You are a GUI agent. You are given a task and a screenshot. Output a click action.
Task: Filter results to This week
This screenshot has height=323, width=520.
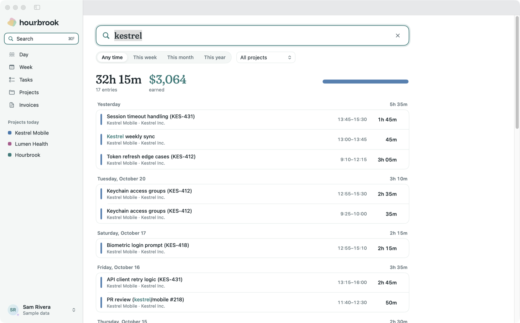click(145, 57)
